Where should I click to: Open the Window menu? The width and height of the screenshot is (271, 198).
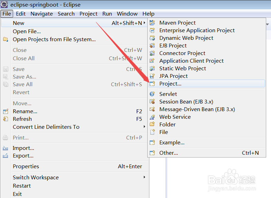click(127, 14)
